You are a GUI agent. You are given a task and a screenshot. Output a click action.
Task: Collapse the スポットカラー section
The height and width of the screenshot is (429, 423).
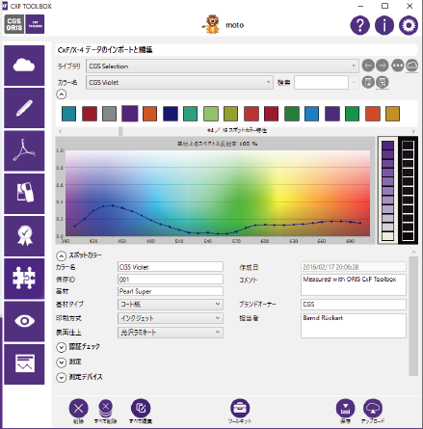click(61, 256)
